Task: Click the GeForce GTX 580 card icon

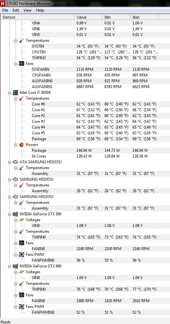Action: coord(15,214)
